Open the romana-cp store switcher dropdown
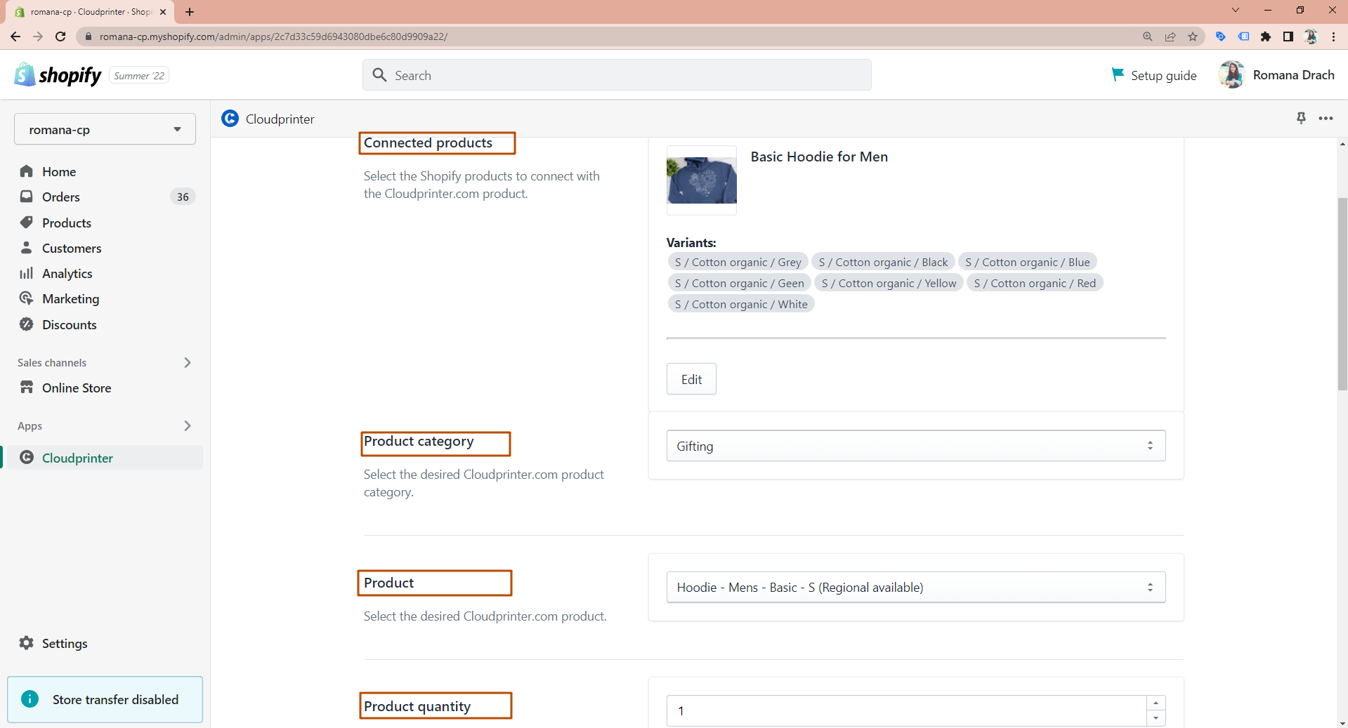1348x728 pixels. click(105, 129)
